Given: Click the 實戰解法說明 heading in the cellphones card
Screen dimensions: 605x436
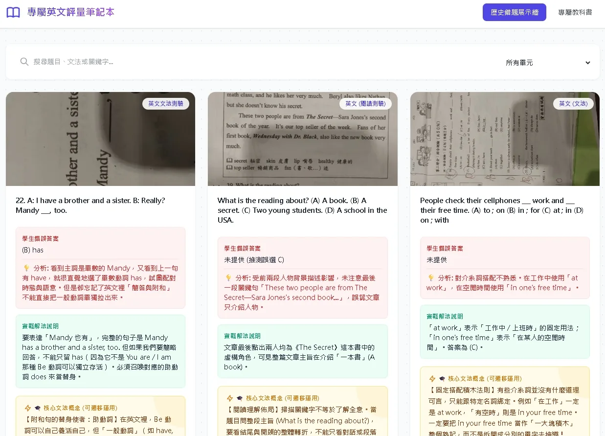Looking at the screenshot, I should 445,317.
